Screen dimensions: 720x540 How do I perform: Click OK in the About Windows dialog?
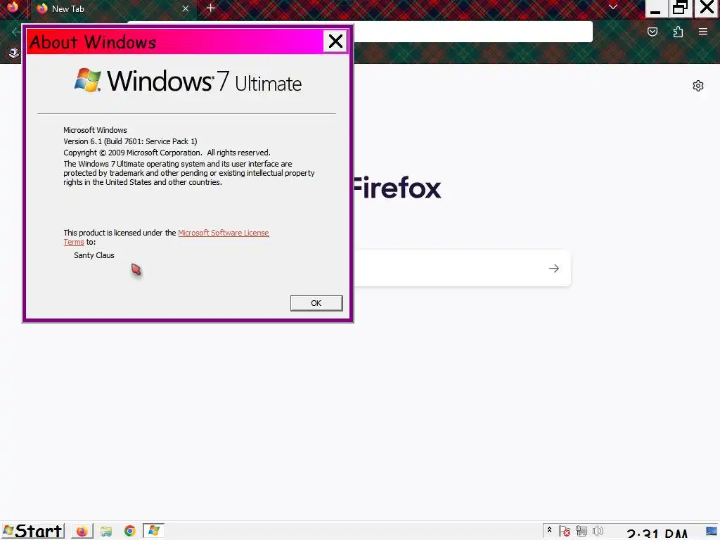pyautogui.click(x=316, y=303)
